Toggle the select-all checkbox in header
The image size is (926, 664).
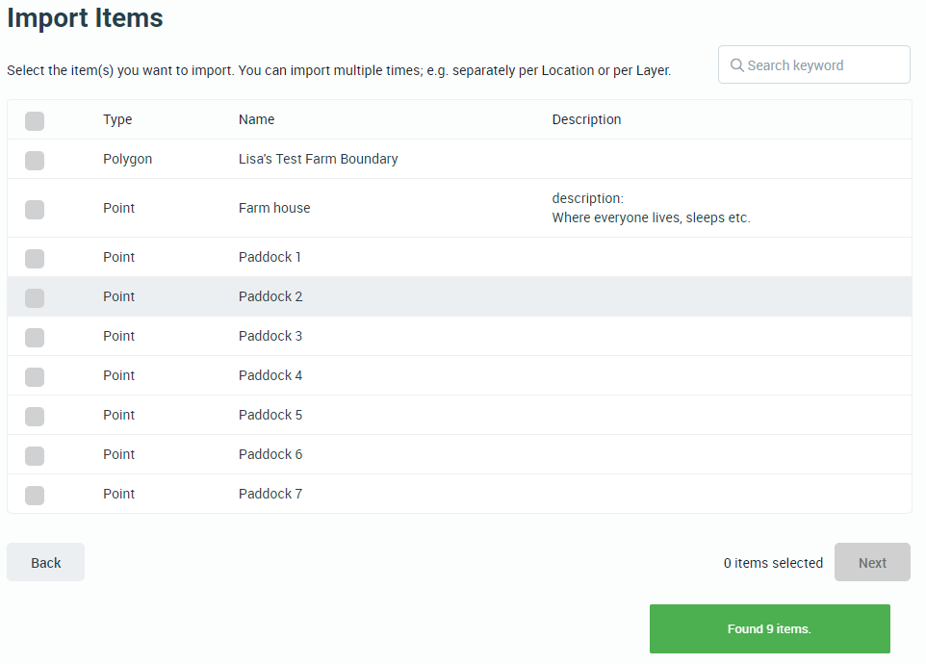(x=35, y=120)
